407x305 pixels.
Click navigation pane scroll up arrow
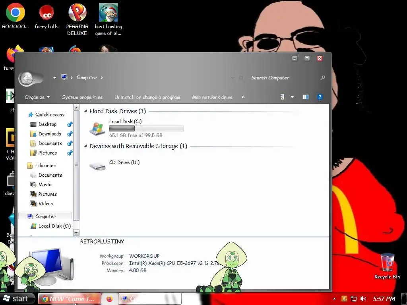click(x=76, y=107)
